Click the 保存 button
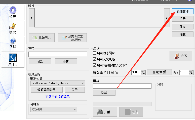The image size is (195, 120). tap(183, 27)
